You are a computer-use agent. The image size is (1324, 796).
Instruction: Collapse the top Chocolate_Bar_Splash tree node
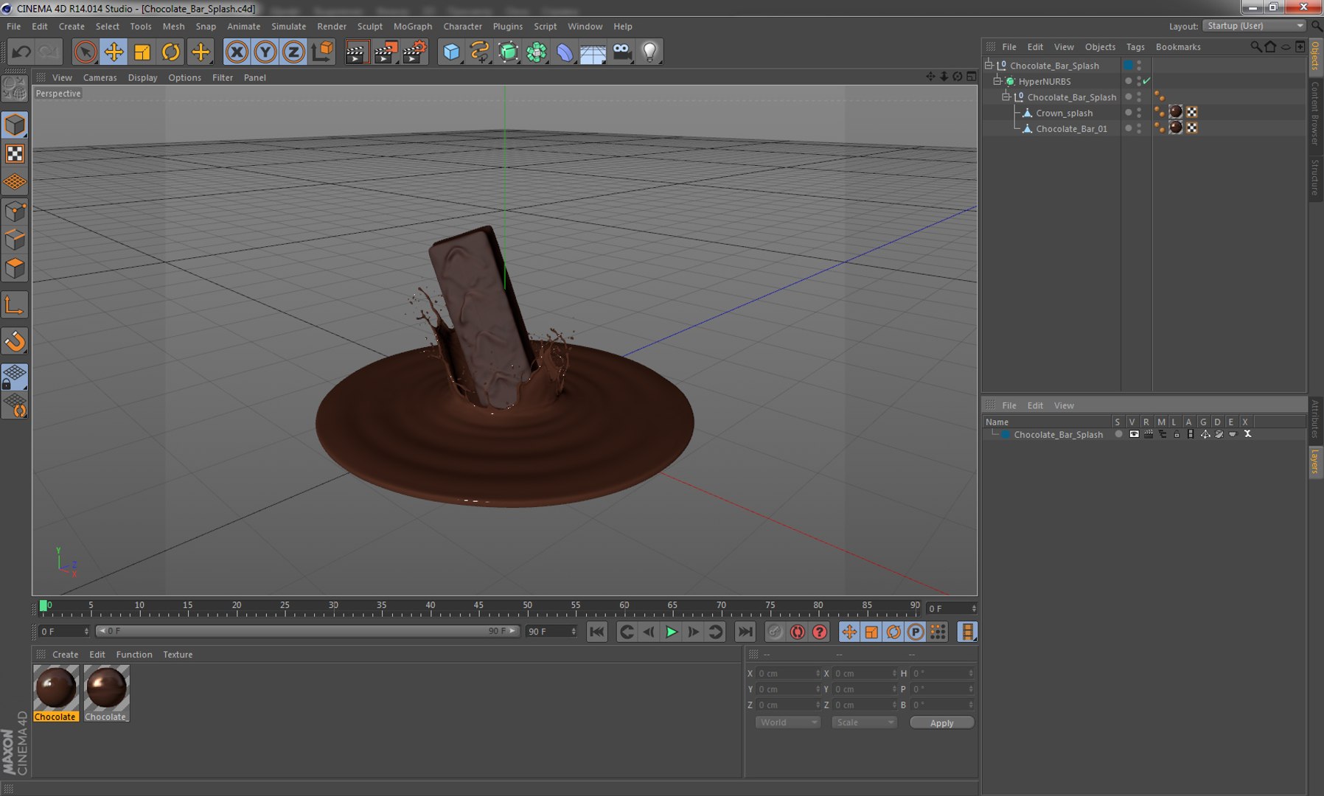(x=989, y=65)
